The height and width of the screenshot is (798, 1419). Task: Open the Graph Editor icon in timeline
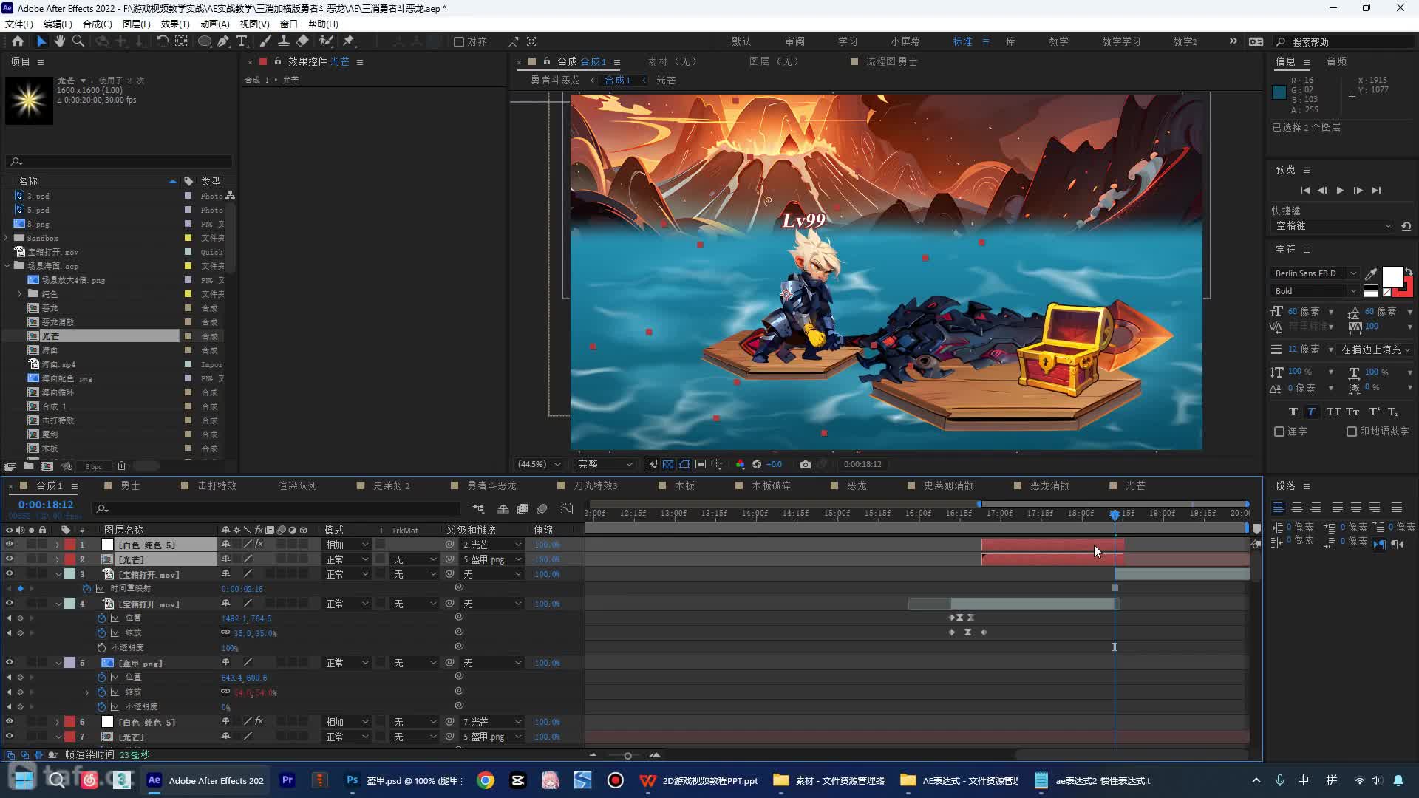[x=567, y=509]
